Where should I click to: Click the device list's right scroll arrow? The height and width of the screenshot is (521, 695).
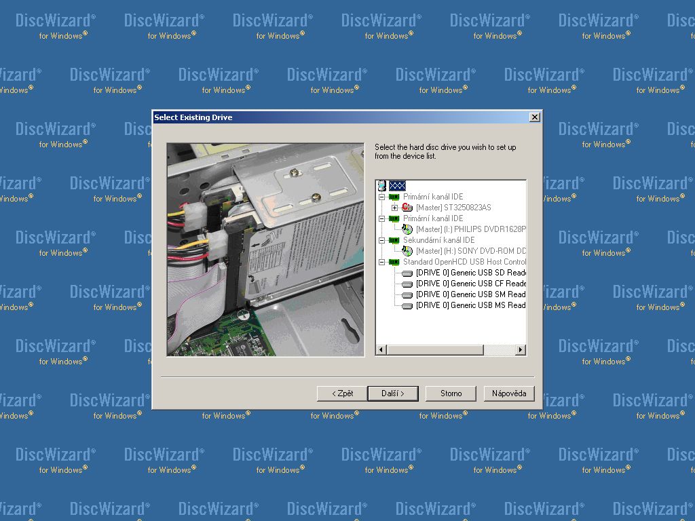(521, 350)
